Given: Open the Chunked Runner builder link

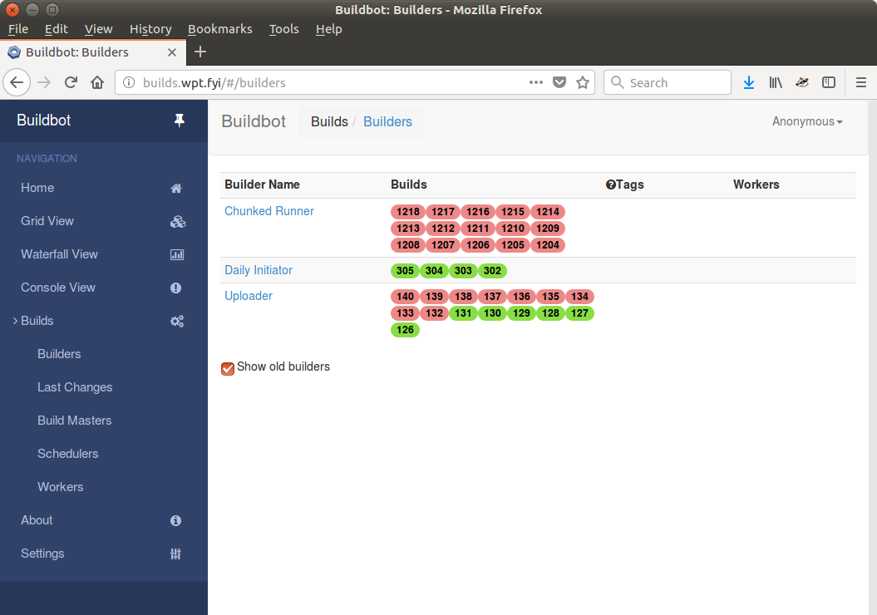Looking at the screenshot, I should coord(269,211).
